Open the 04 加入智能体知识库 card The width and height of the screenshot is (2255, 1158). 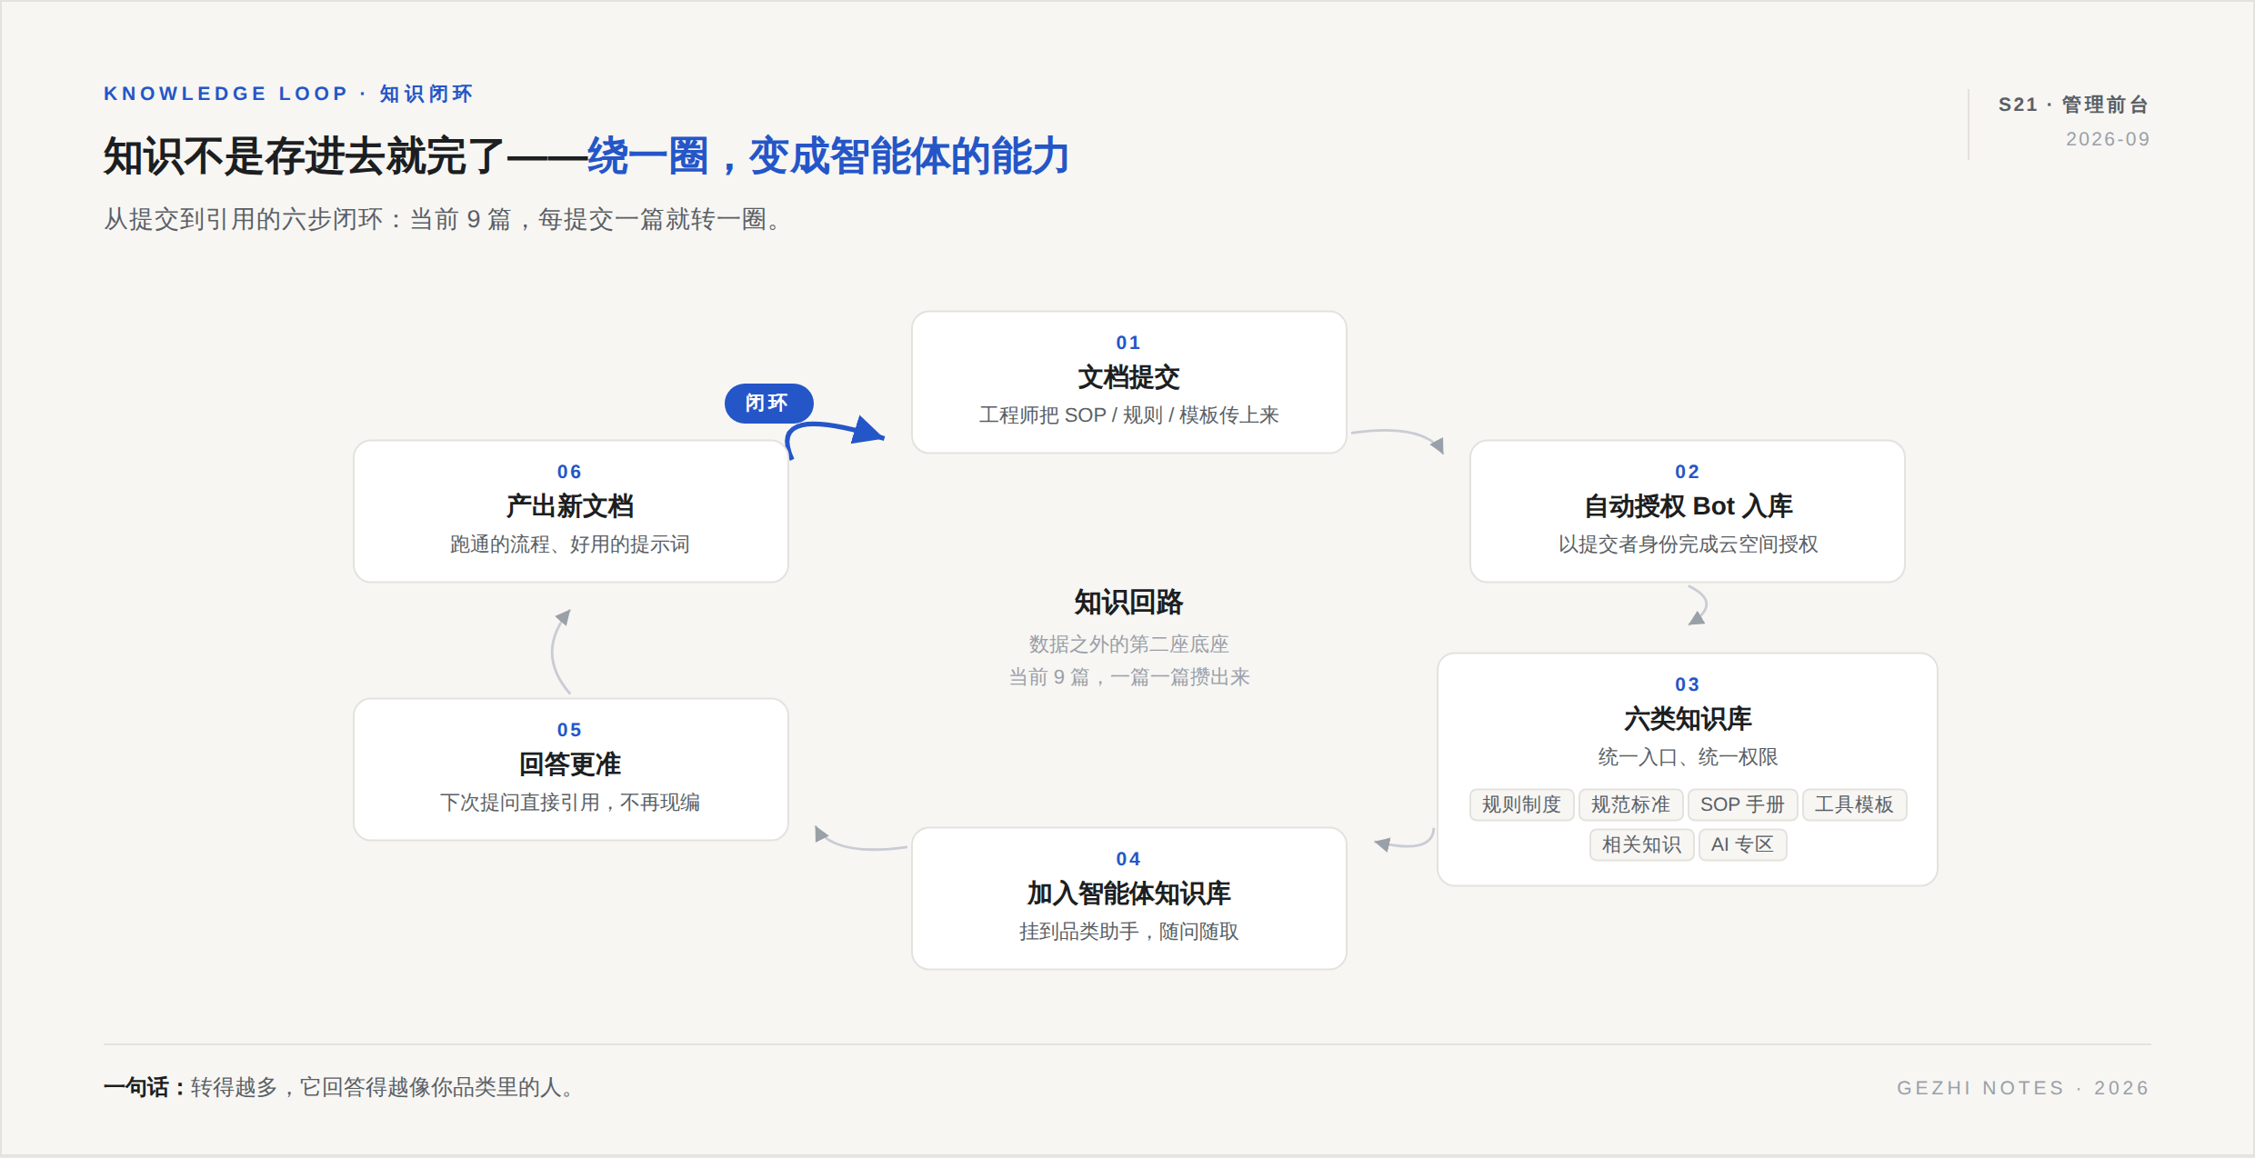click(1128, 898)
